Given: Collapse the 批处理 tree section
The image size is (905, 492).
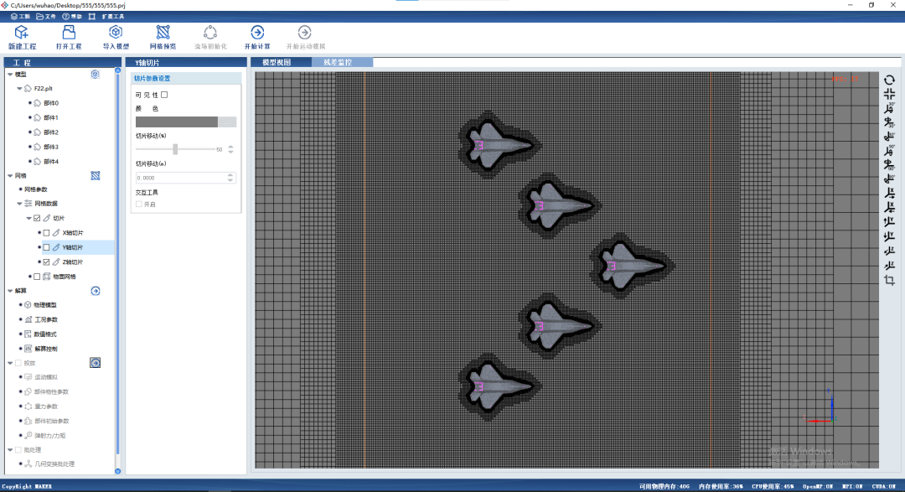Looking at the screenshot, I should (10, 450).
